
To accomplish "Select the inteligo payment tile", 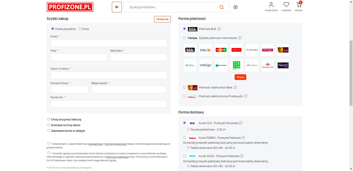I will click(205, 66).
